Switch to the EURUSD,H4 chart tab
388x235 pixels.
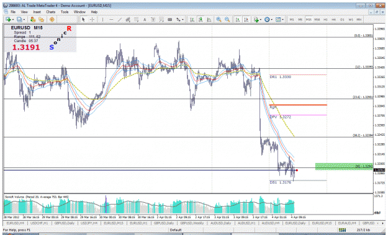pyautogui.click(x=15, y=223)
